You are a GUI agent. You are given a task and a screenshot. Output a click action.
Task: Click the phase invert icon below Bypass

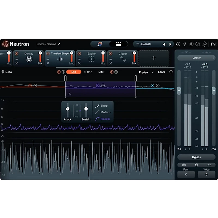(x=196, y=165)
